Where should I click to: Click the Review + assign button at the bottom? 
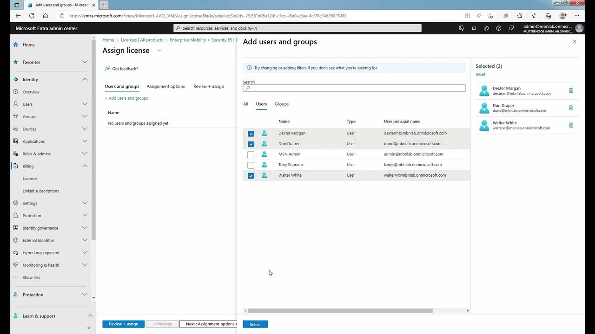pyautogui.click(x=123, y=324)
